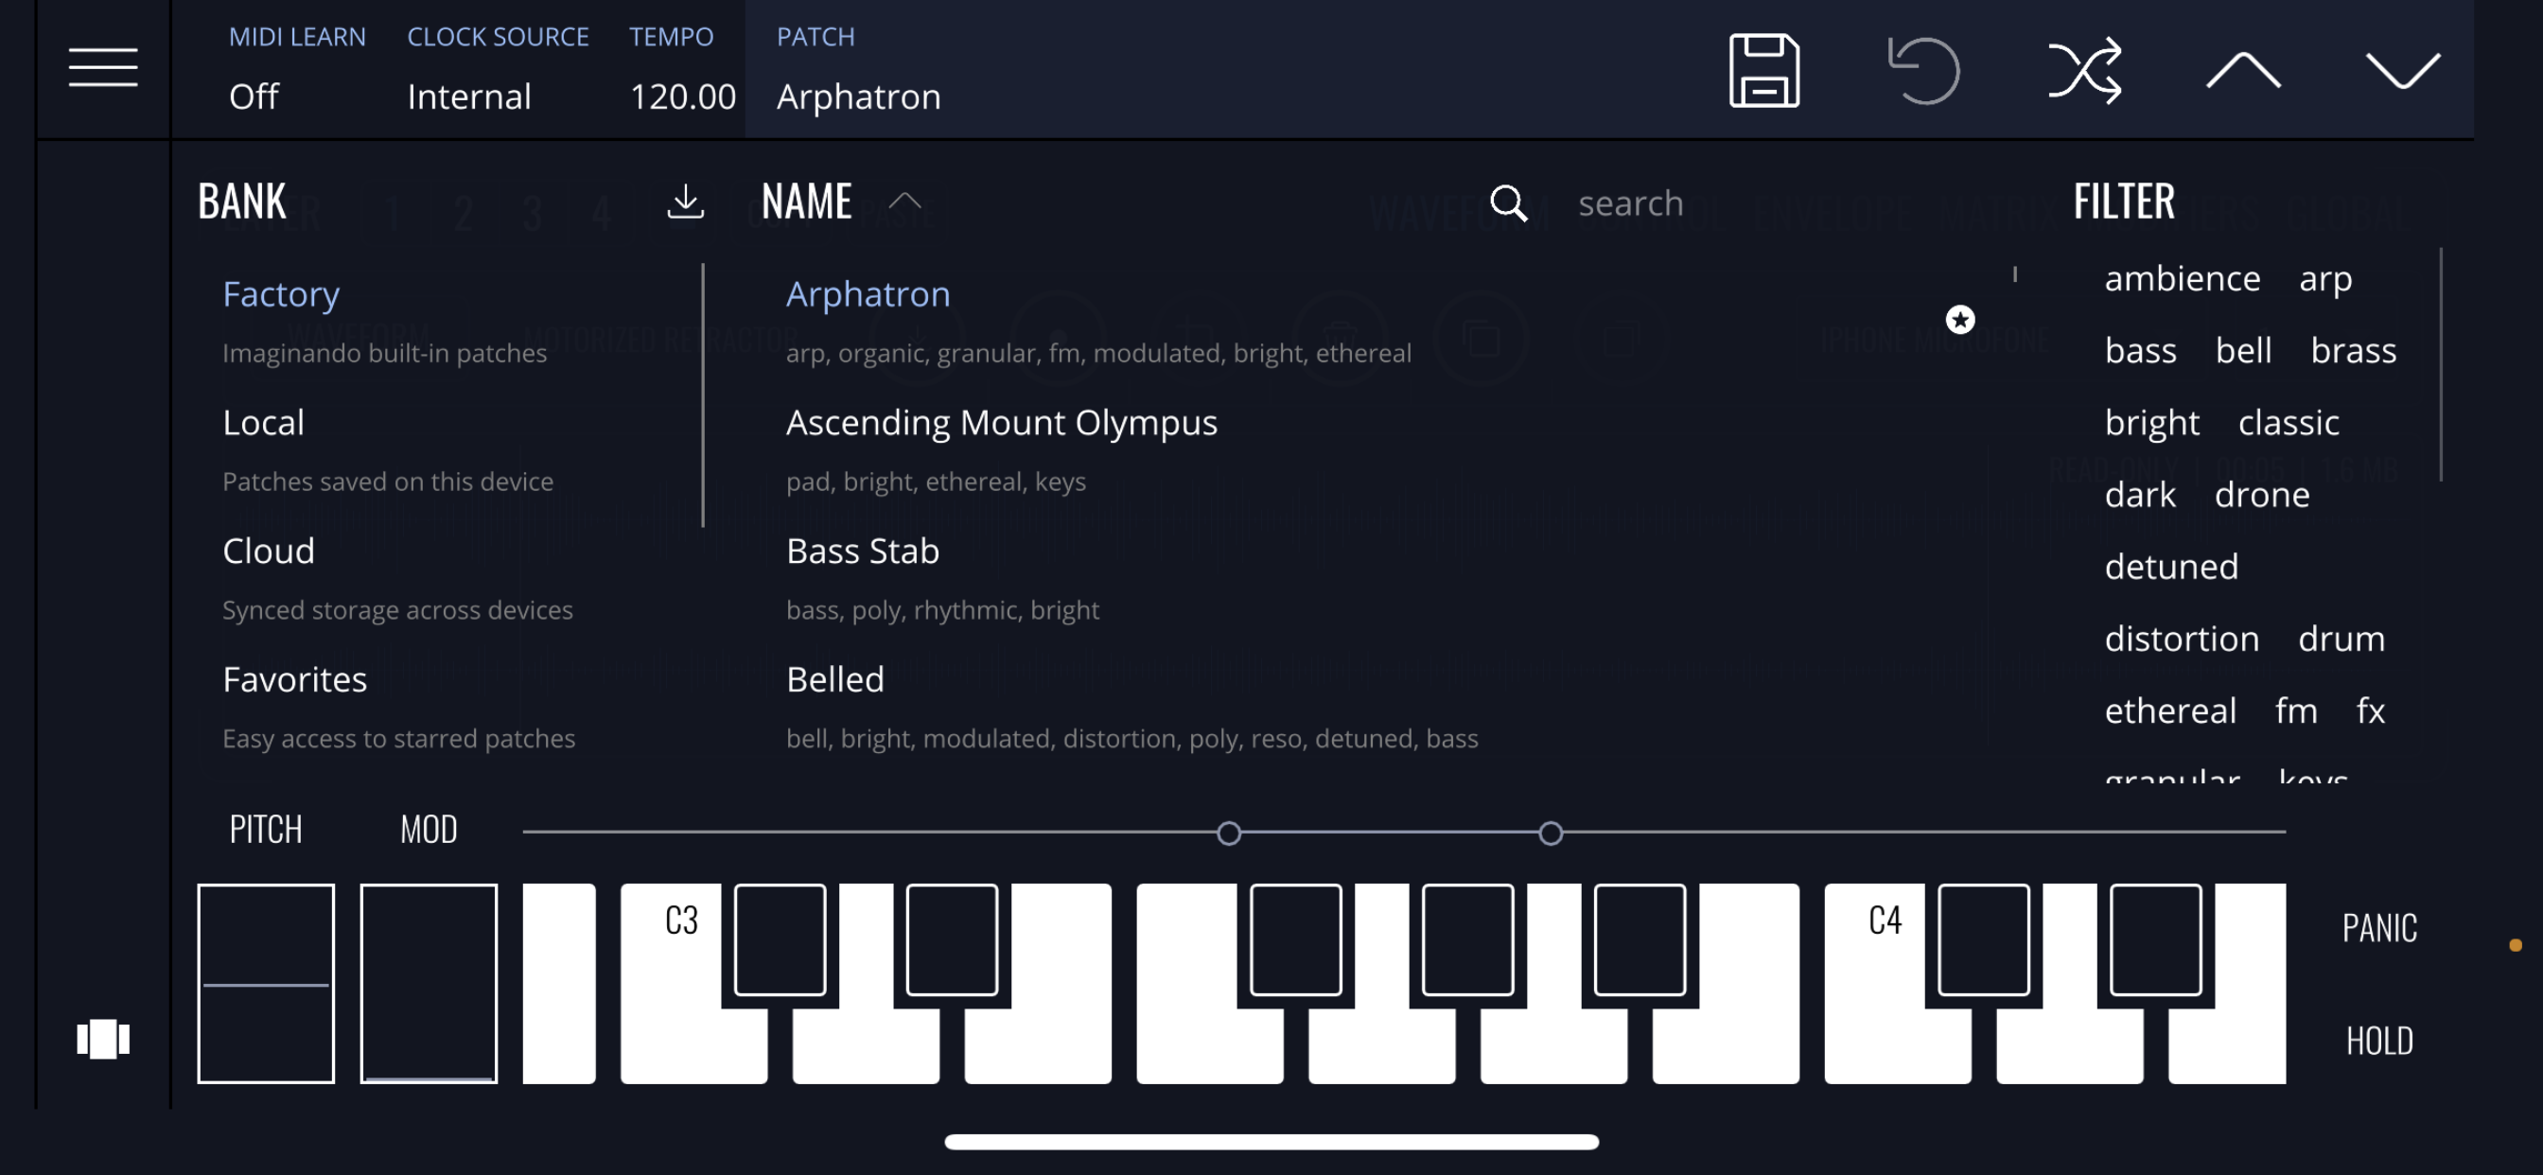The height and width of the screenshot is (1175, 2543).
Task: Play the black key right of C4
Action: click(x=1983, y=939)
